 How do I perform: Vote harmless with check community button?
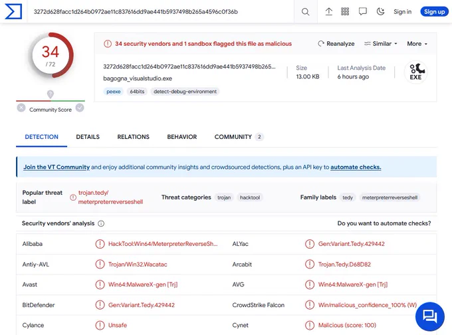[x=80, y=108]
